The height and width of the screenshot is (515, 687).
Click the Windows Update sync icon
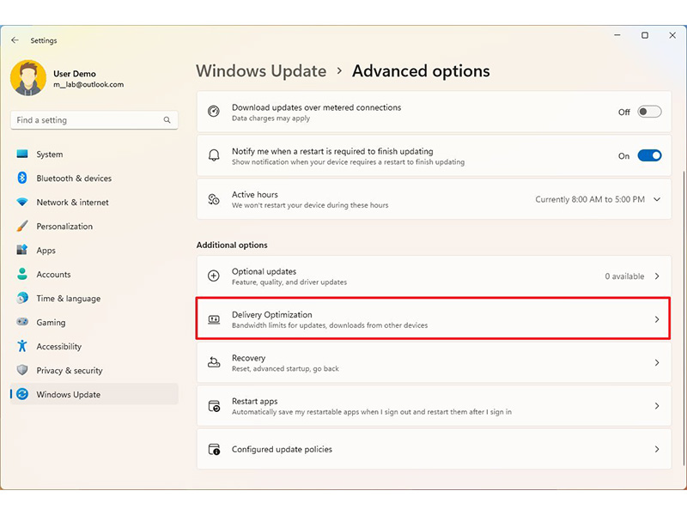pyautogui.click(x=22, y=394)
